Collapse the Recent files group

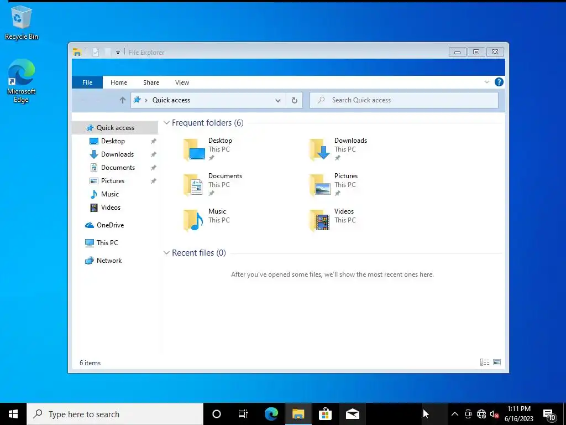(166, 253)
